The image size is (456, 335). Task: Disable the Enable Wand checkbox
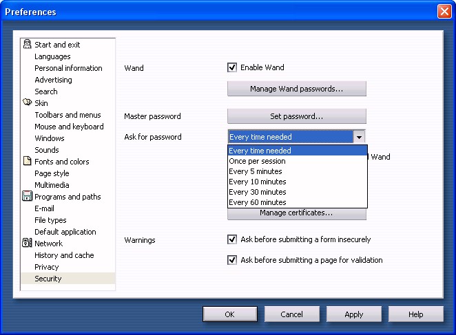pyautogui.click(x=232, y=67)
